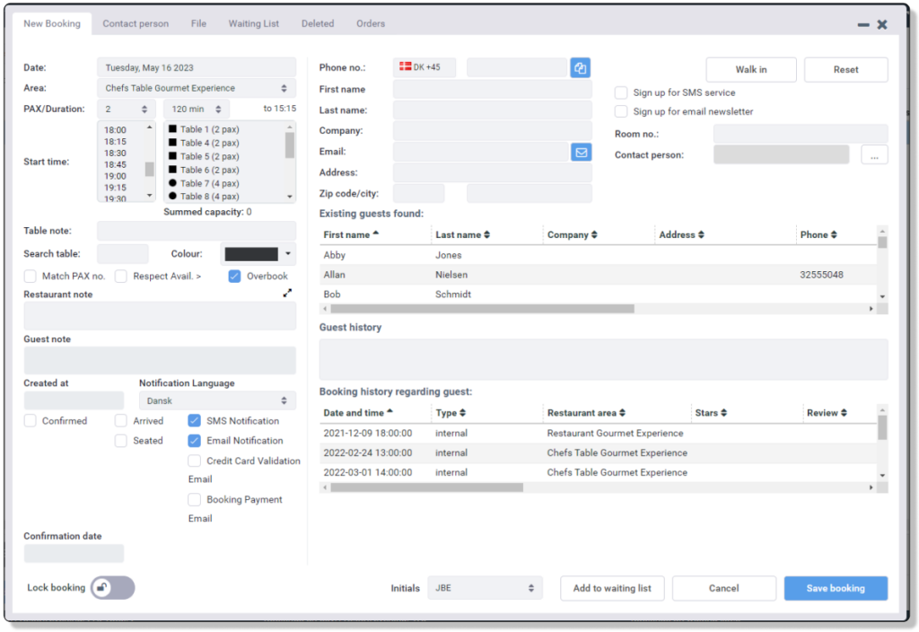The height and width of the screenshot is (632, 919).
Task: Select Table 1 (2 pax) square icon
Action: click(x=172, y=128)
